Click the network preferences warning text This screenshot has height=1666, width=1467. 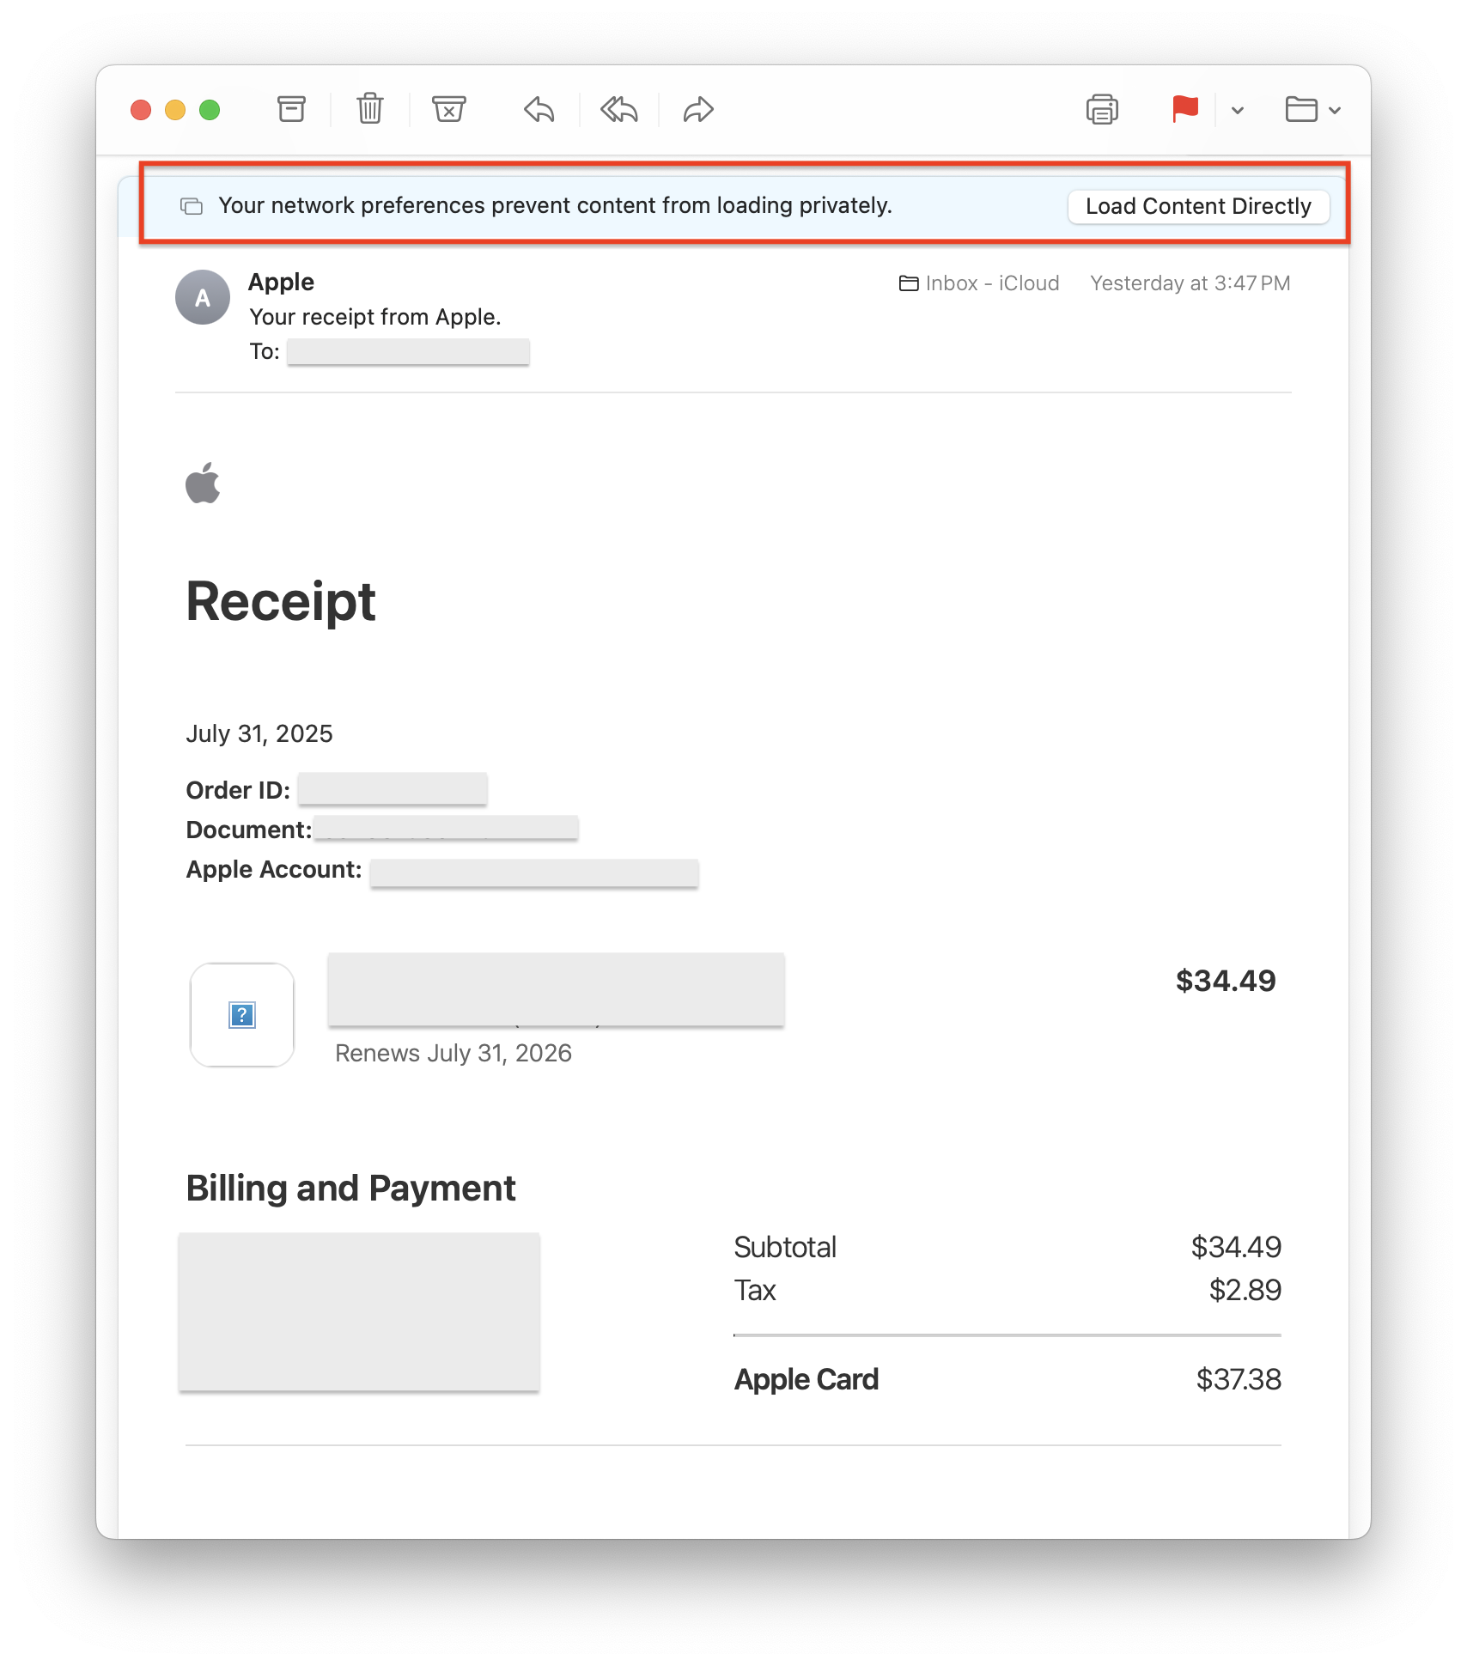point(555,206)
